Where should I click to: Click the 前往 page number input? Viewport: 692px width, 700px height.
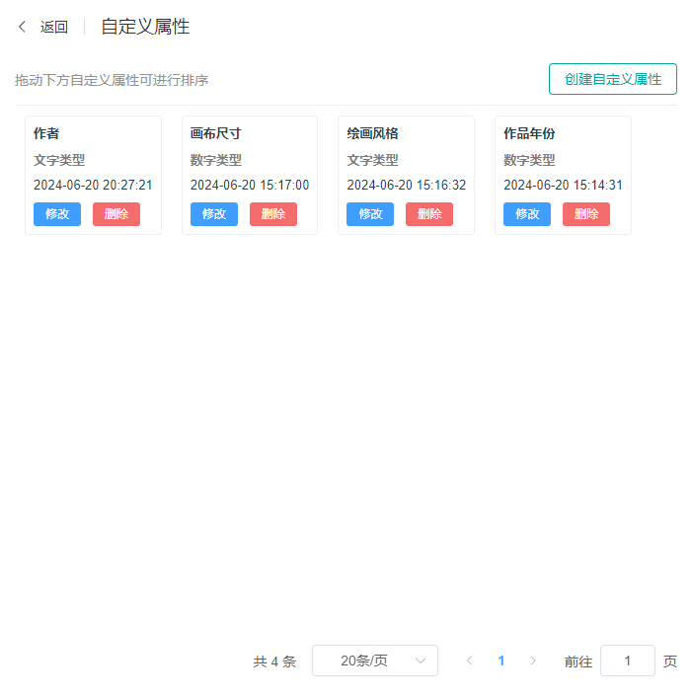pyautogui.click(x=627, y=661)
